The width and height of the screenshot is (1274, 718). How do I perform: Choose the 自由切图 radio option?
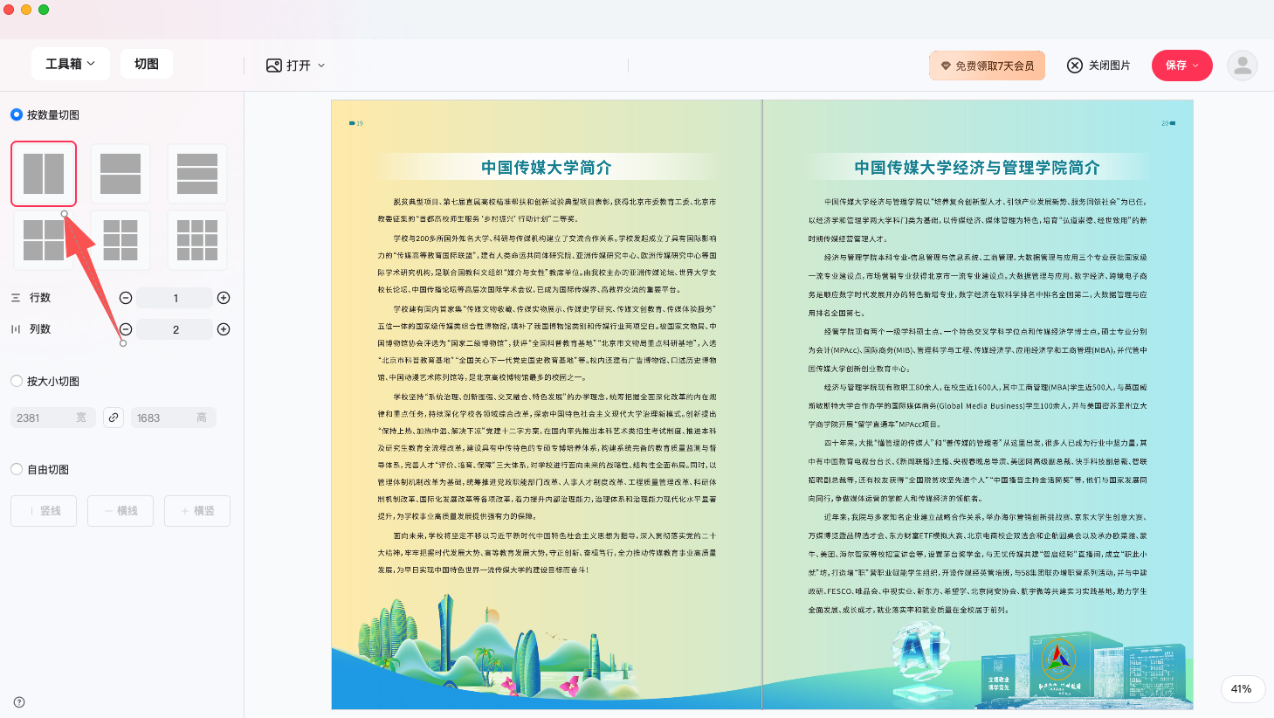coord(17,469)
